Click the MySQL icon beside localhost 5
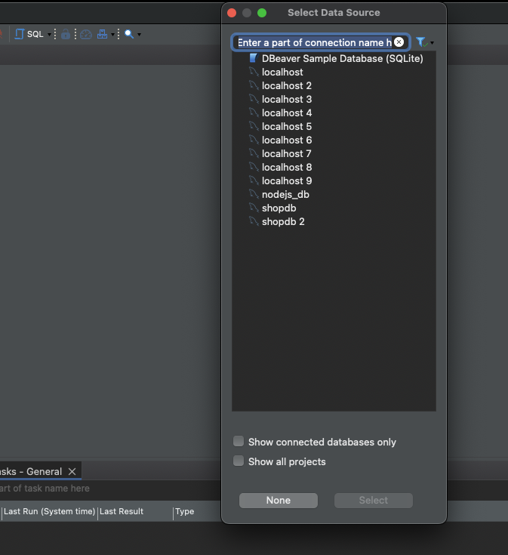 click(254, 126)
